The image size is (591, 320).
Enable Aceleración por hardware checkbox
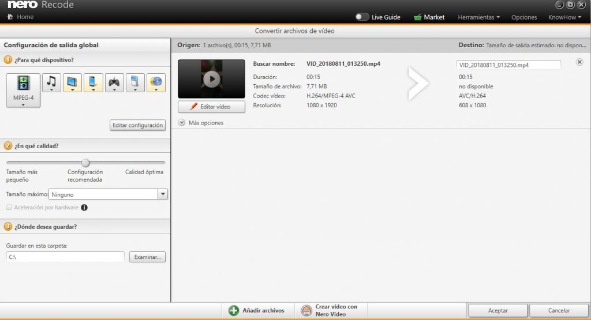[9, 207]
